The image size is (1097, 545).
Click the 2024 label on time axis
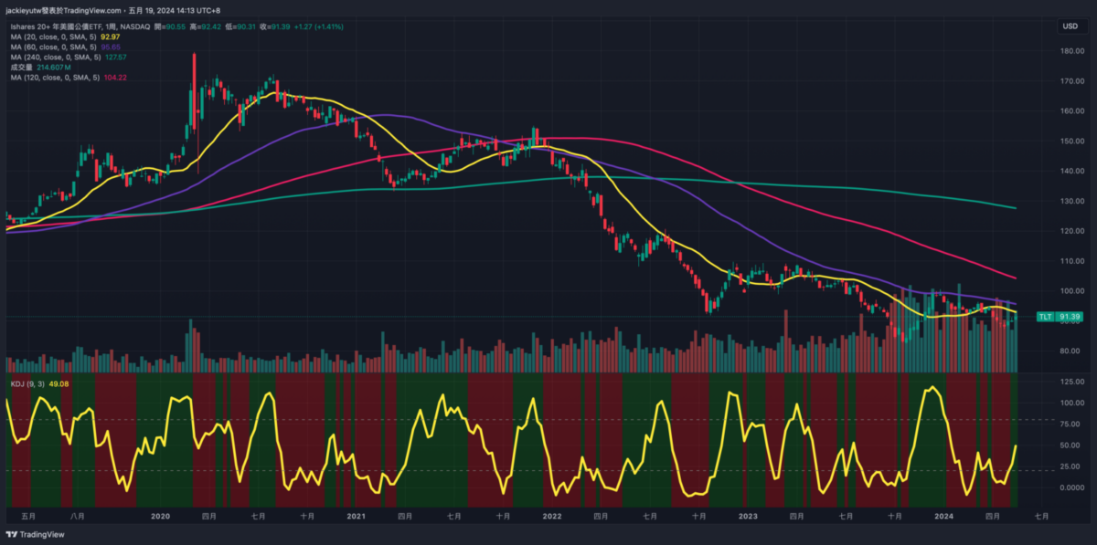944,517
